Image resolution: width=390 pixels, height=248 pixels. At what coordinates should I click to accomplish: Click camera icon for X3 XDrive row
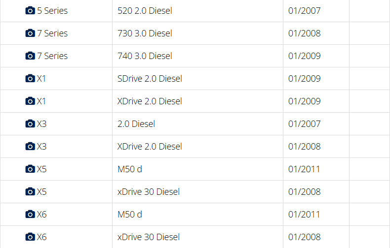(x=30, y=147)
